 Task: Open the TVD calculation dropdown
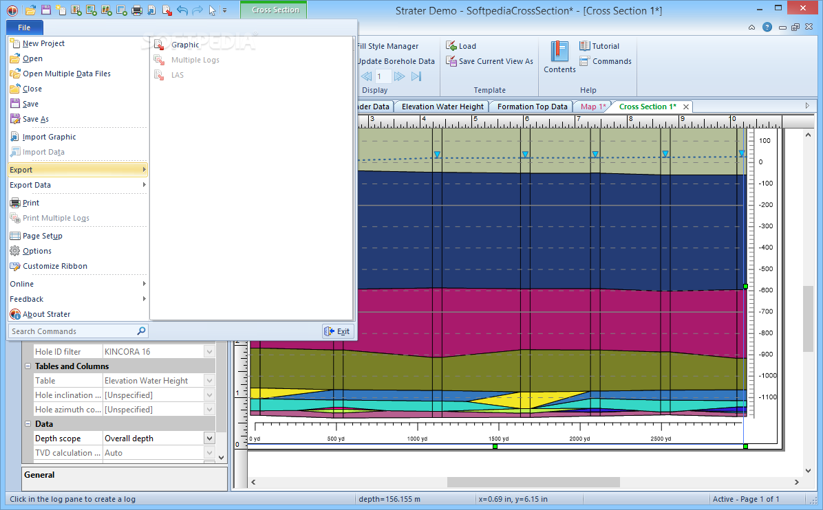pos(209,453)
